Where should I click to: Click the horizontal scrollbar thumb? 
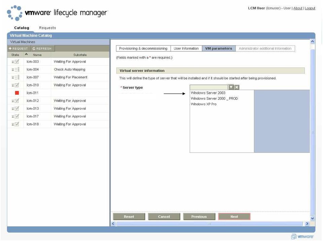coord(209,224)
